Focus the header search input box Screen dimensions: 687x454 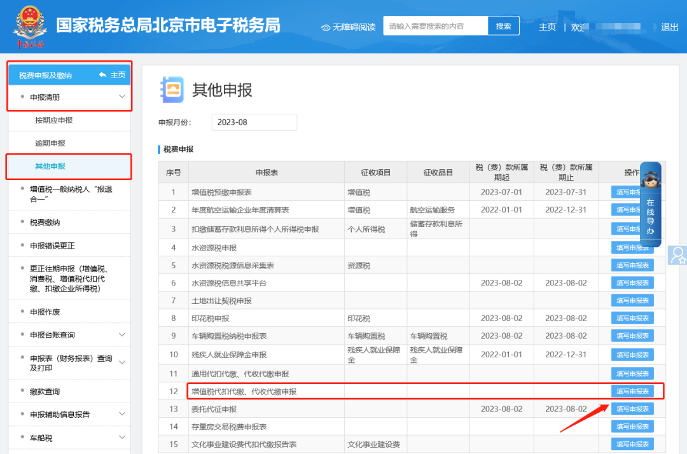[x=436, y=26]
